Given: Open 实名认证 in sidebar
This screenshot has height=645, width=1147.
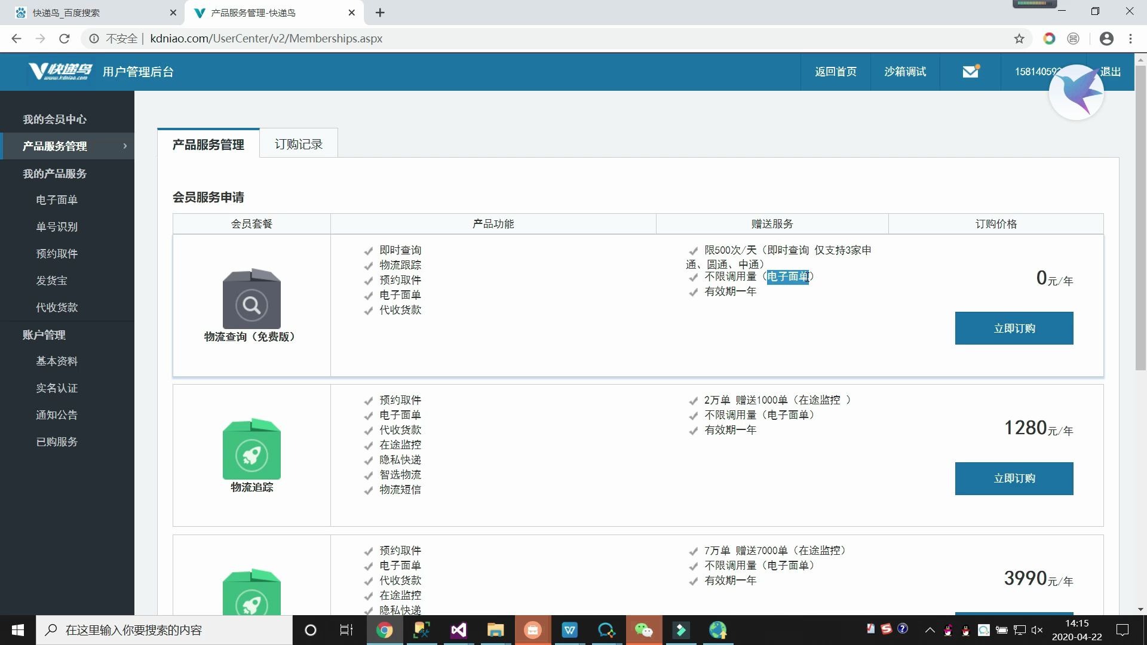Looking at the screenshot, I should pyautogui.click(x=57, y=388).
